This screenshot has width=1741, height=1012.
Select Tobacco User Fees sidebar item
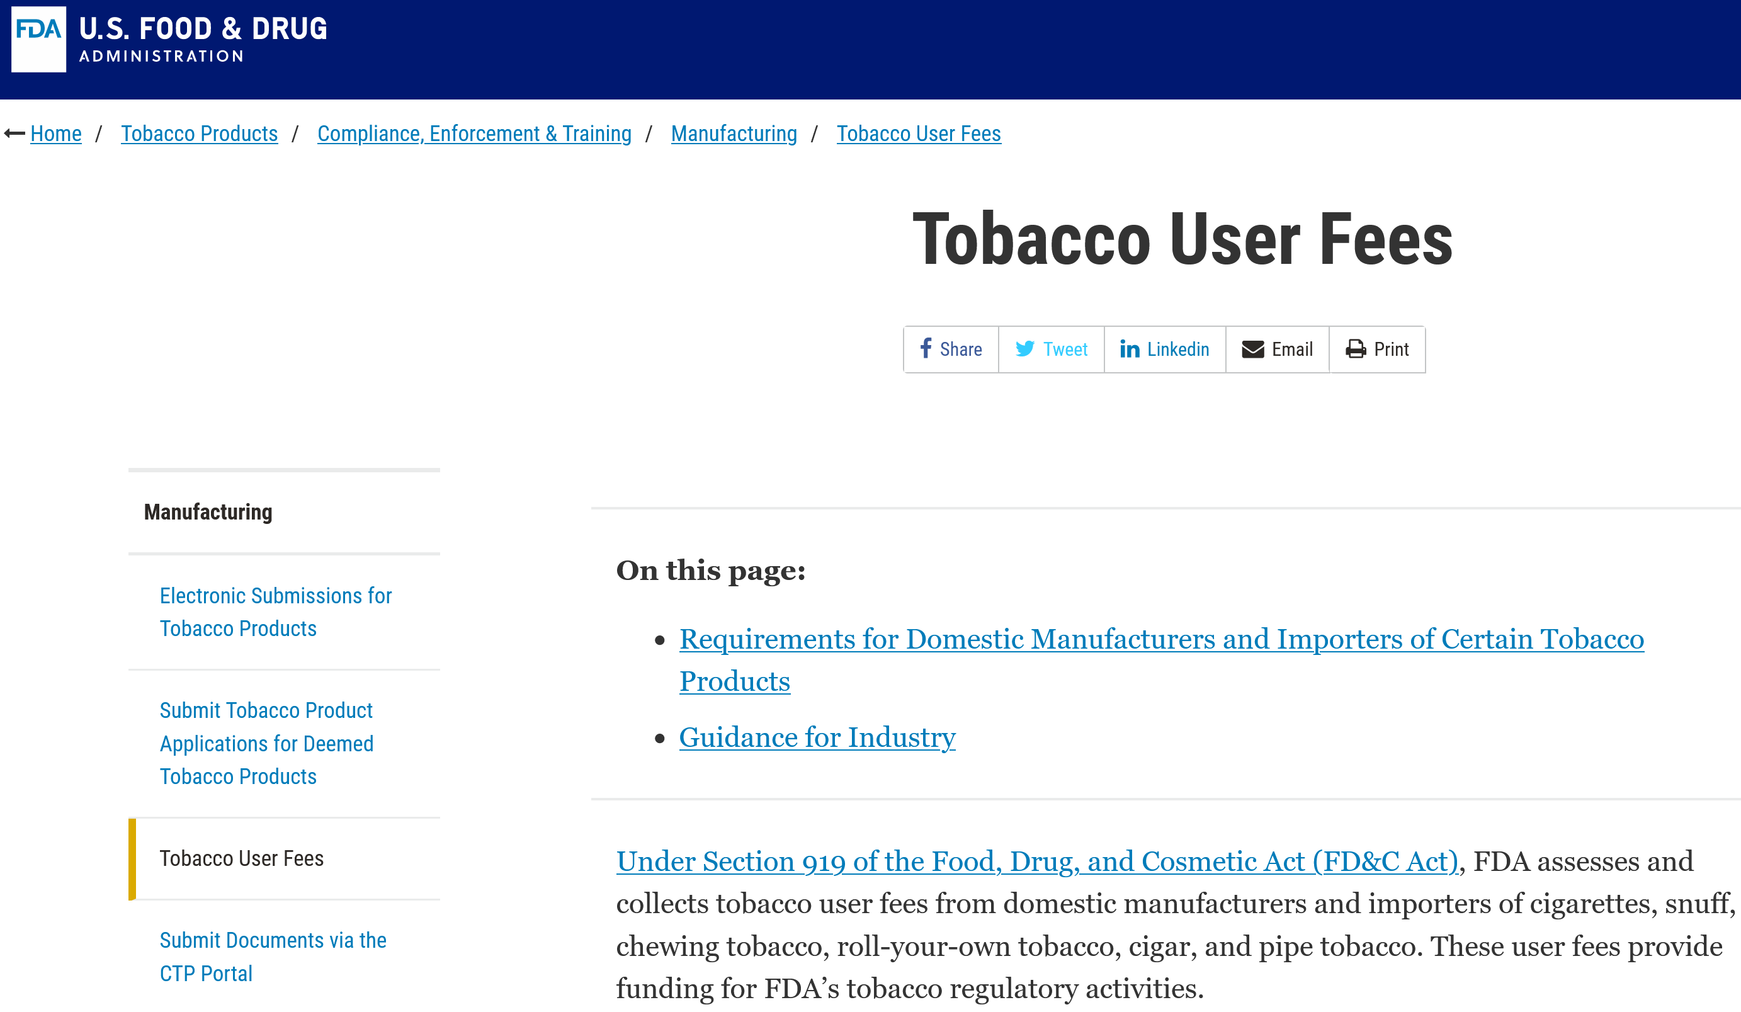coord(241,858)
